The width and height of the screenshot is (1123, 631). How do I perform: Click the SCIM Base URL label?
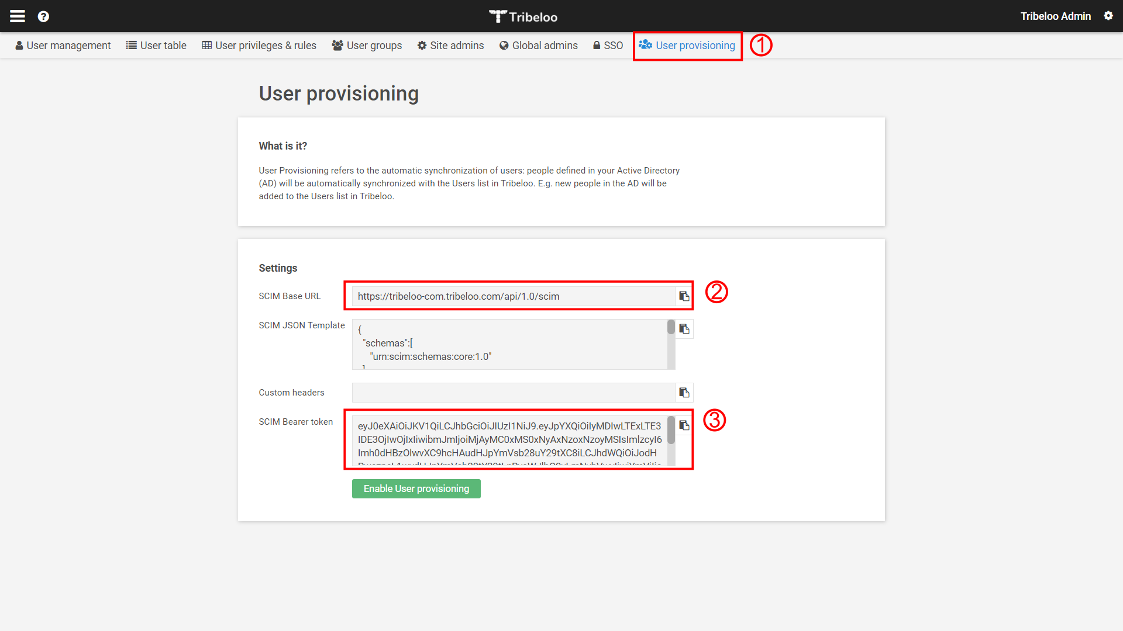point(290,296)
